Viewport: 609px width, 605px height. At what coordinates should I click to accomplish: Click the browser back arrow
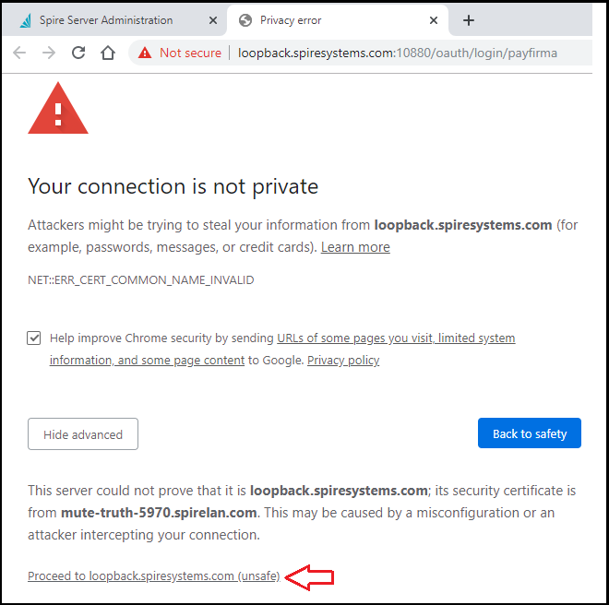click(19, 53)
